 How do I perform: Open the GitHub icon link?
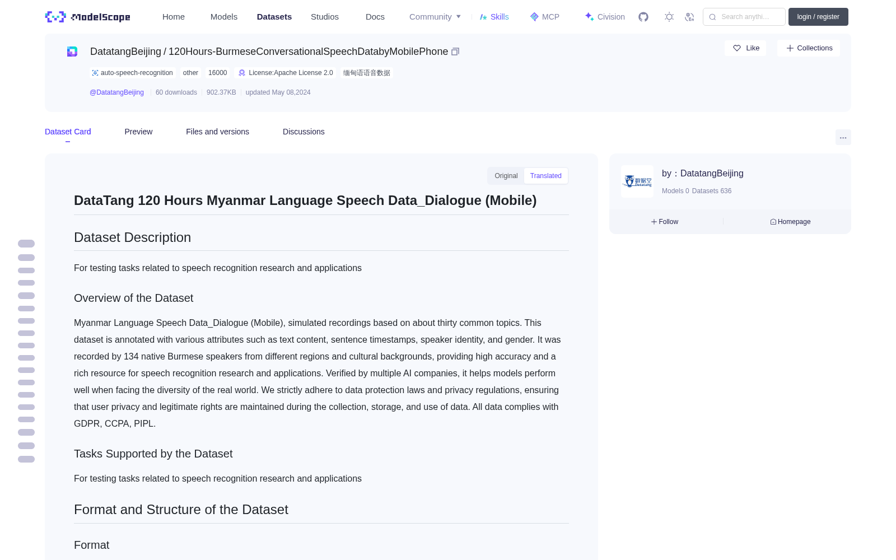(643, 17)
